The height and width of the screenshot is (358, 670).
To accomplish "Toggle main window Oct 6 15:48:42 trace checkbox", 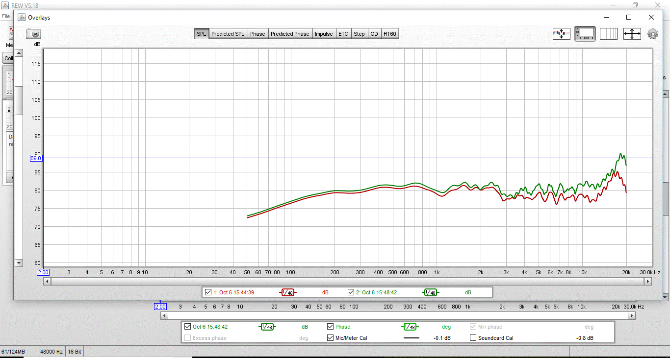I will pos(187,327).
